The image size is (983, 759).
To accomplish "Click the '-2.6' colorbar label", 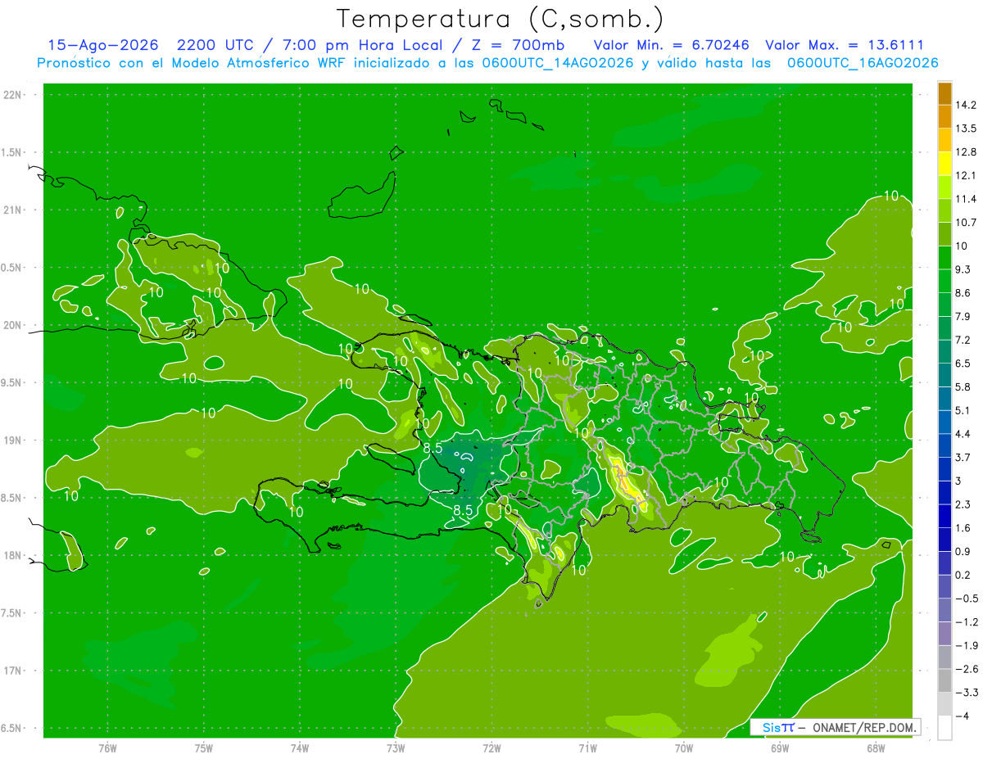I will [x=966, y=670].
